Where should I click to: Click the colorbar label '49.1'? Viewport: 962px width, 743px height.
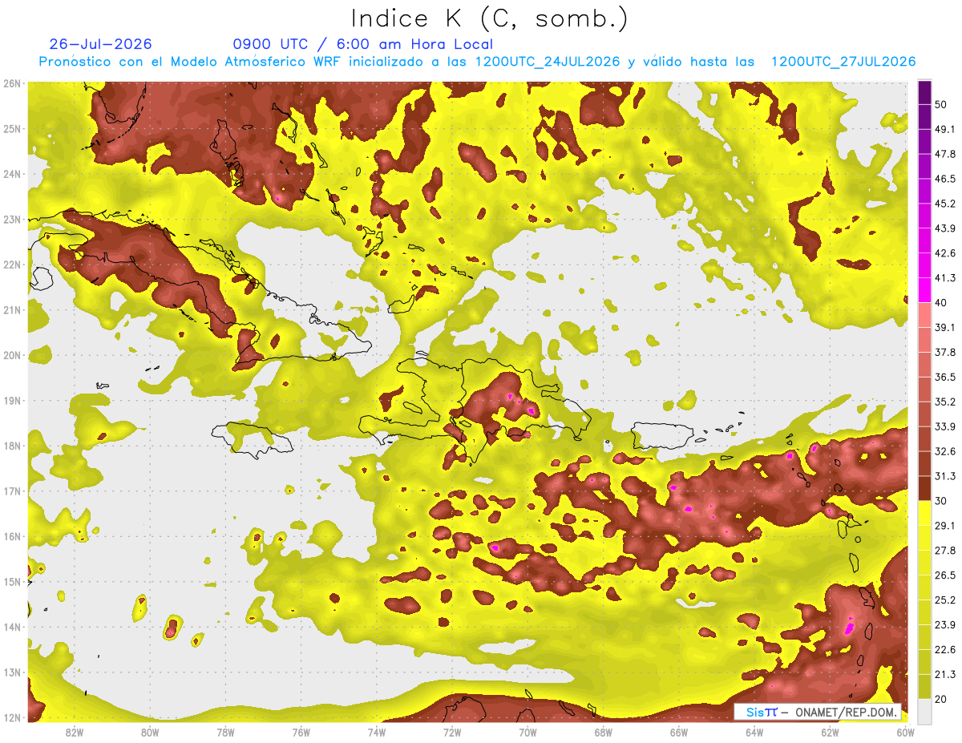(945, 129)
